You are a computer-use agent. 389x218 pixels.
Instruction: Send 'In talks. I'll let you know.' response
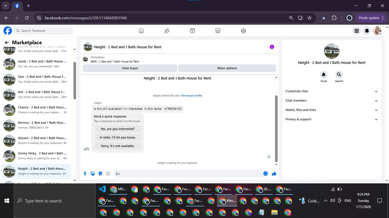pyautogui.click(x=118, y=137)
